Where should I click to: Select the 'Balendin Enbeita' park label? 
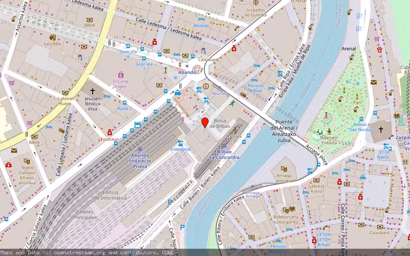click(x=329, y=140)
